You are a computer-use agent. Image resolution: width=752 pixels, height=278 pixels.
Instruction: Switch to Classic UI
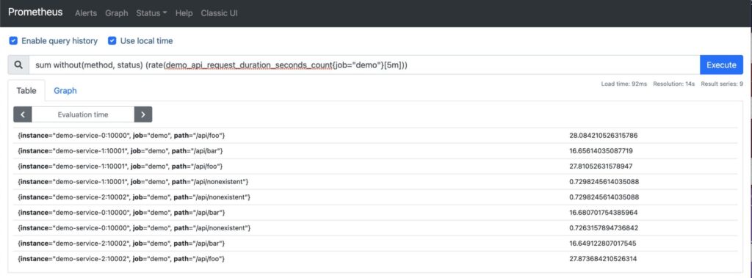click(219, 13)
